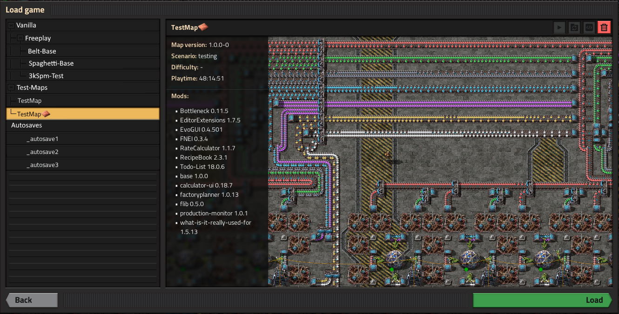619x314 pixels.
Task: Go back with the Back button
Action: click(32, 300)
